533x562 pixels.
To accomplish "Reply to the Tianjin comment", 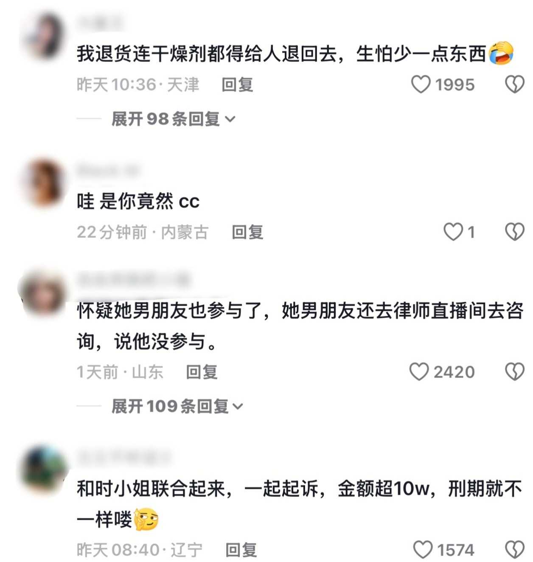I will coord(237,84).
